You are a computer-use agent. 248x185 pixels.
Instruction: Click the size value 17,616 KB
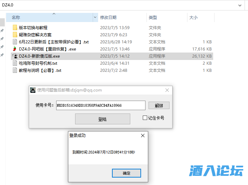(202, 49)
